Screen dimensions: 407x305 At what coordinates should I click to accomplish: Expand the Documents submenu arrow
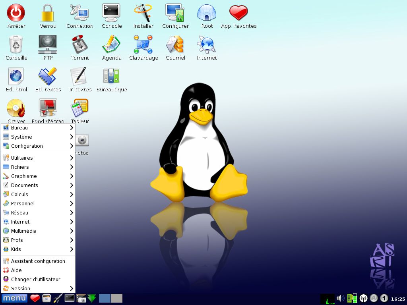pos(72,185)
